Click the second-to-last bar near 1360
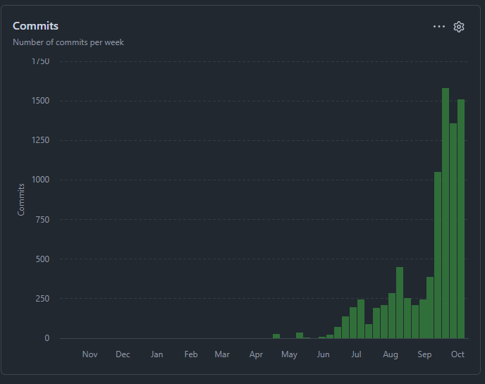Viewport: 485px width, 384px height. point(453,231)
